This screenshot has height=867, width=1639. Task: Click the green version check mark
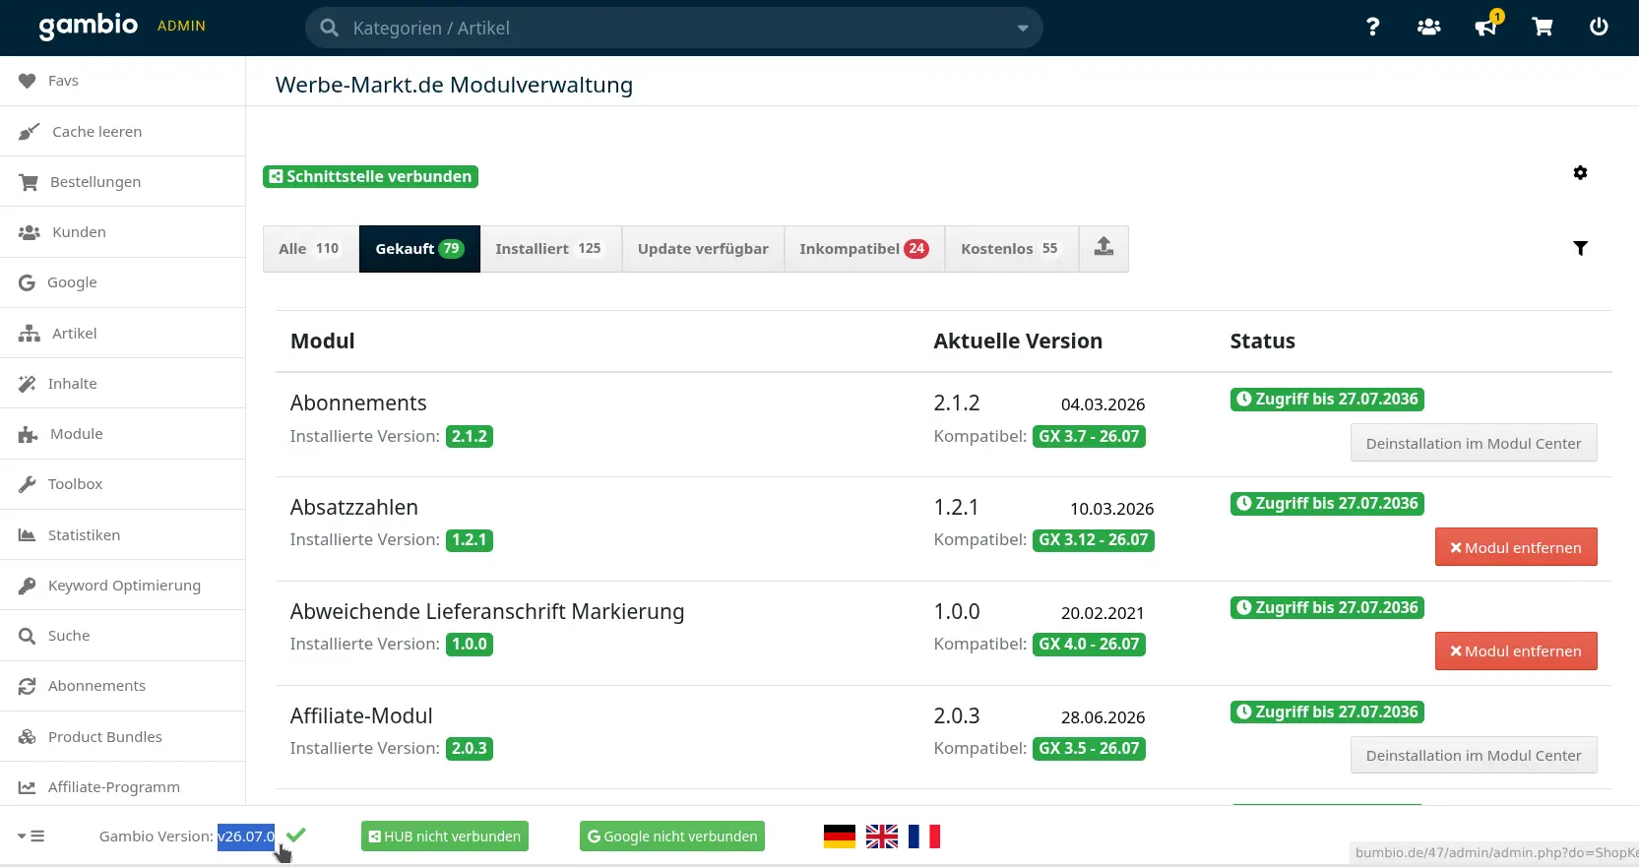click(296, 835)
